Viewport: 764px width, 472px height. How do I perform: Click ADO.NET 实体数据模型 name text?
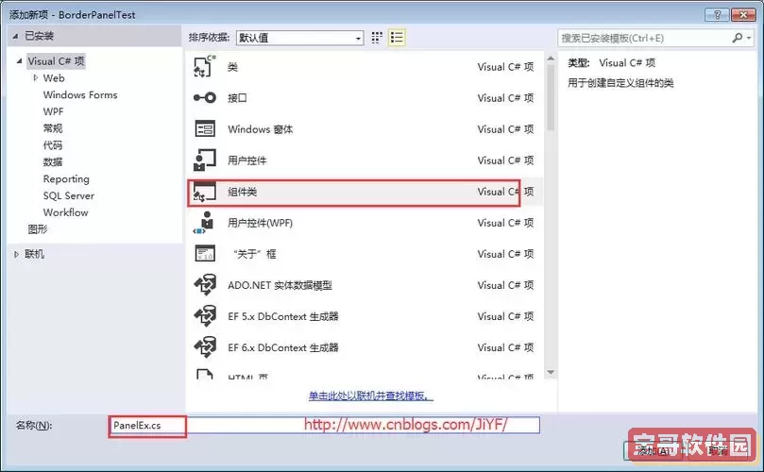click(280, 285)
